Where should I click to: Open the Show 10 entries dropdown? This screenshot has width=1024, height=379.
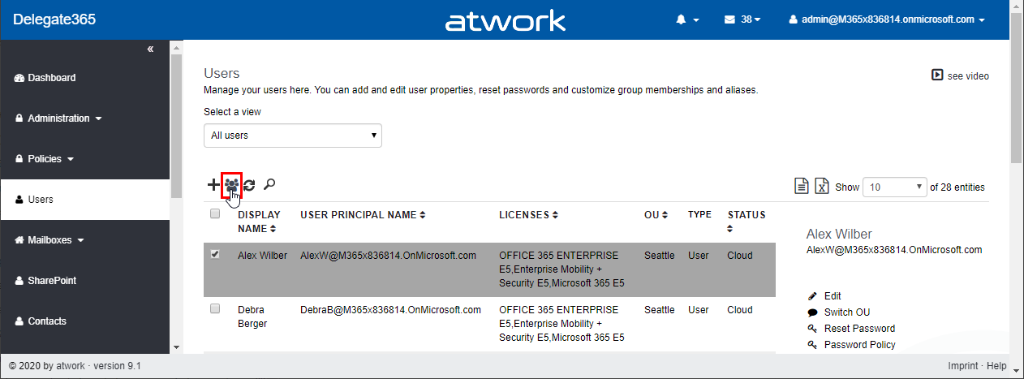(x=894, y=187)
